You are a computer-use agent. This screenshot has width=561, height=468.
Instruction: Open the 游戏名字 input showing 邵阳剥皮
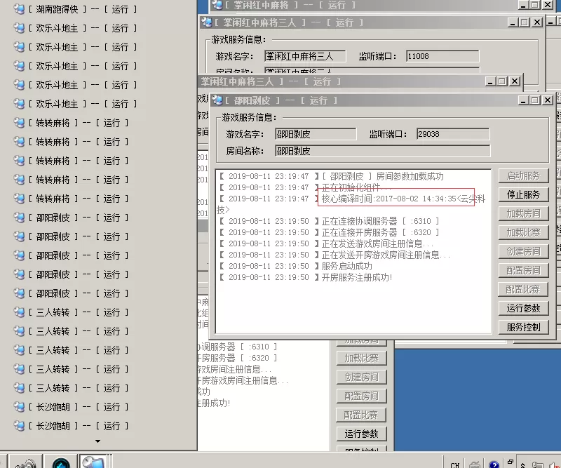point(316,133)
